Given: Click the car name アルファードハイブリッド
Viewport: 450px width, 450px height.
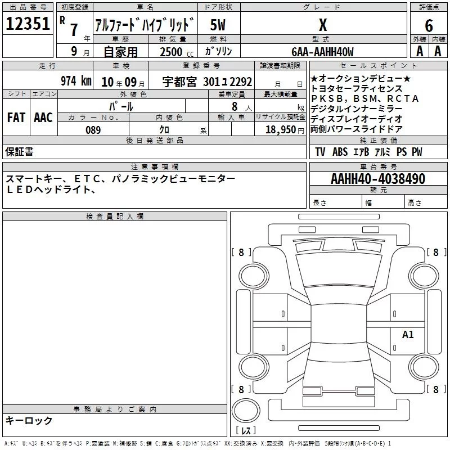Looking at the screenshot, I should (145, 26).
